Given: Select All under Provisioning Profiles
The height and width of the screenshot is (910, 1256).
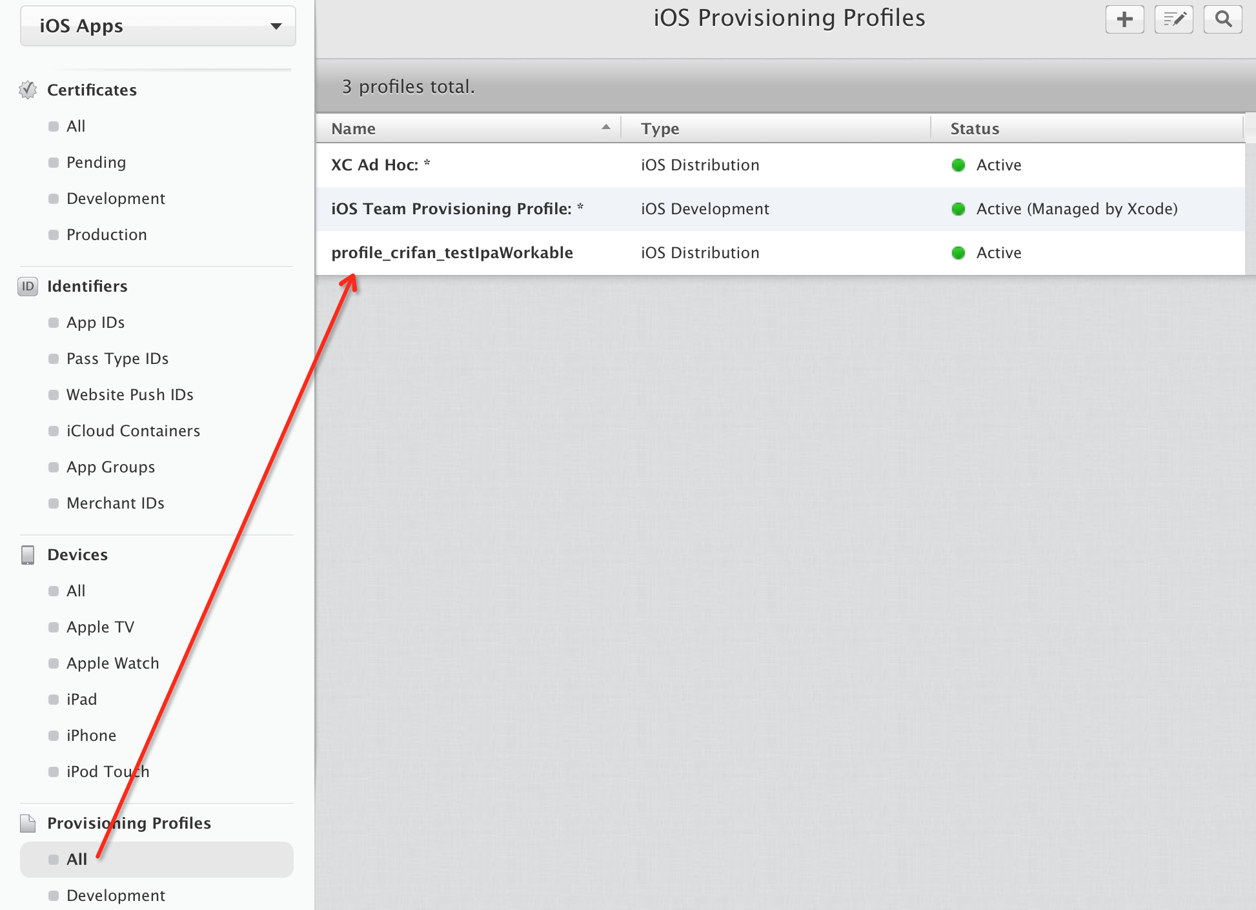Looking at the screenshot, I should pos(77,860).
